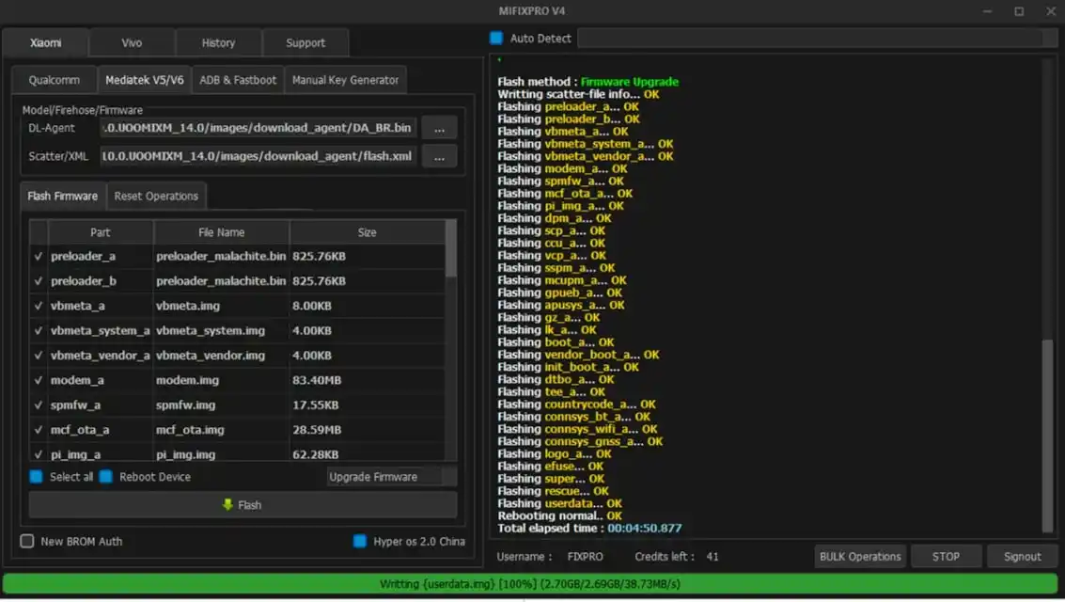
Task: Select the pi_img.img file name cell
Action: (221, 454)
